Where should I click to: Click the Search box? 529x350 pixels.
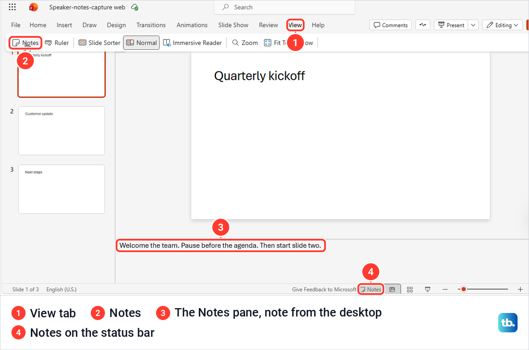(284, 7)
